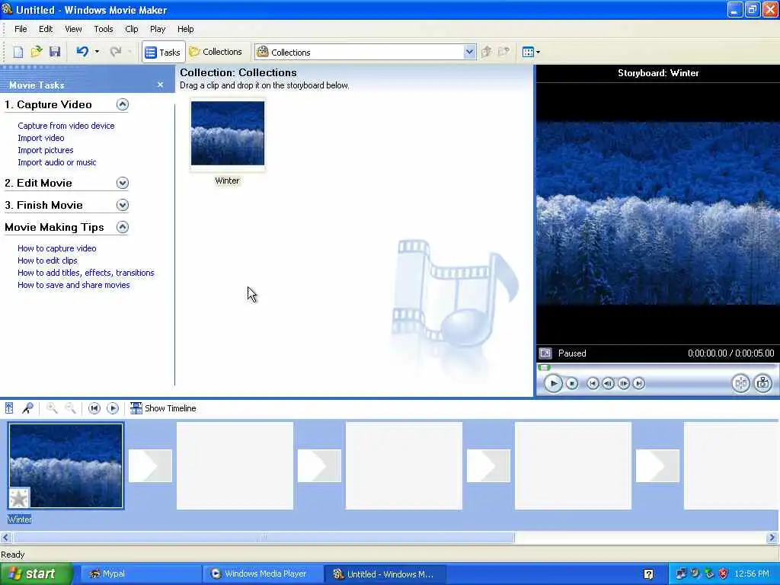
Task: Click the Take Picture camera icon
Action: pos(762,383)
